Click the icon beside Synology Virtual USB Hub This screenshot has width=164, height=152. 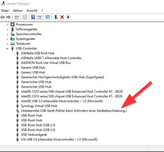point(18,106)
